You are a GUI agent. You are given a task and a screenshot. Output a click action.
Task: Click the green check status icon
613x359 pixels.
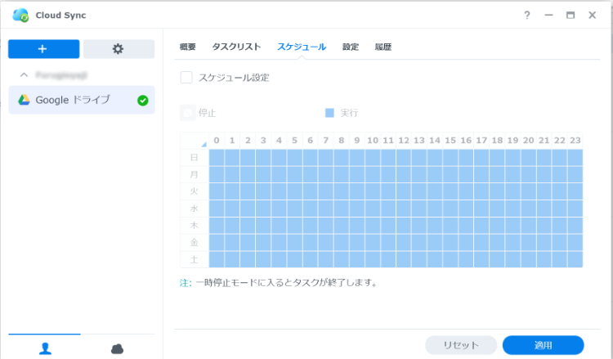pos(143,101)
